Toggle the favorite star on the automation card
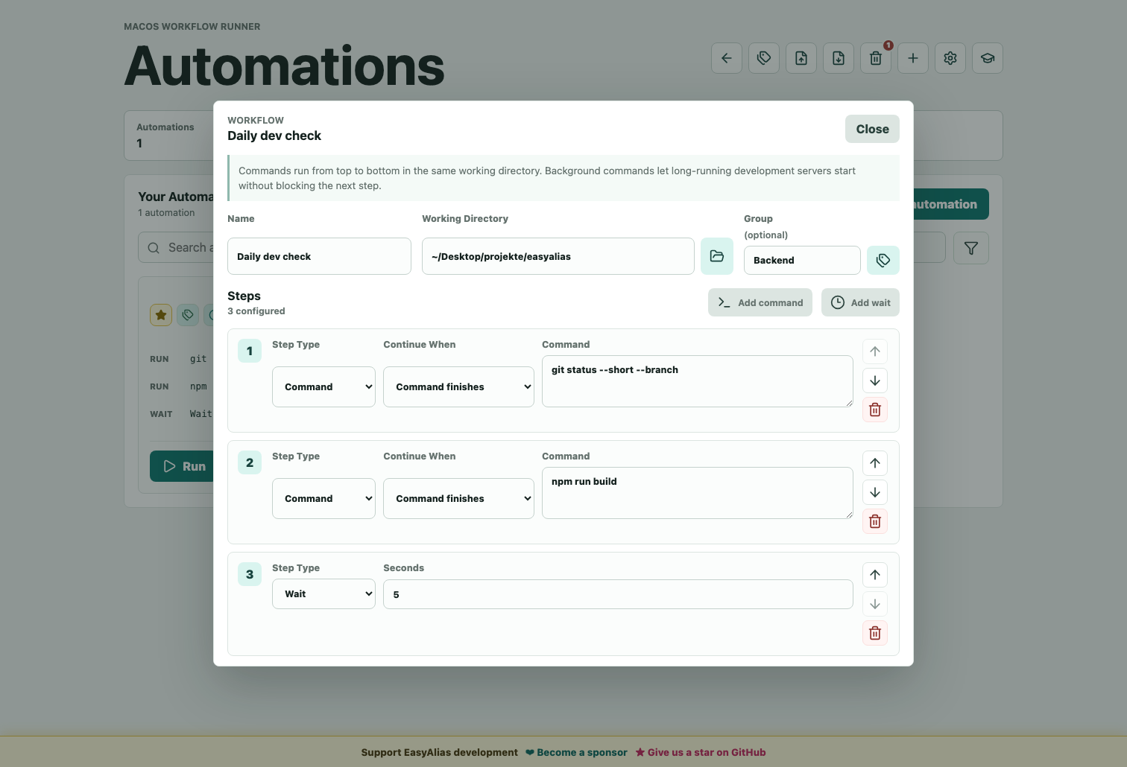This screenshot has width=1127, height=767. coord(161,315)
